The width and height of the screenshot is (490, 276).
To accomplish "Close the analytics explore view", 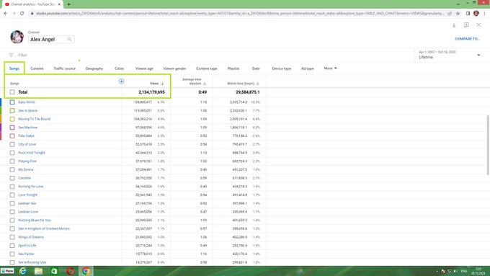I will (x=478, y=25).
